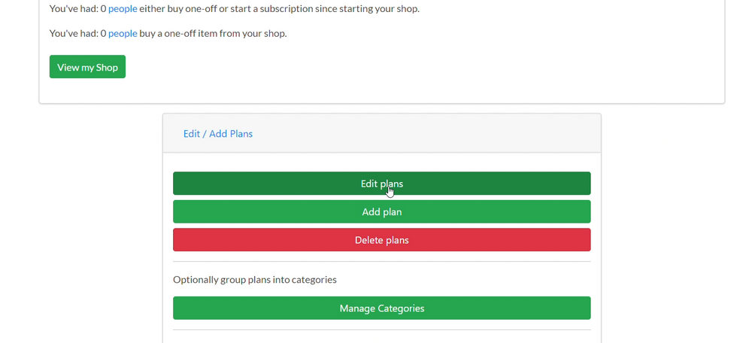Screen dimensions: 752x343
Task: Click the 'buy a one-off item from your shop' text
Action: (x=213, y=34)
